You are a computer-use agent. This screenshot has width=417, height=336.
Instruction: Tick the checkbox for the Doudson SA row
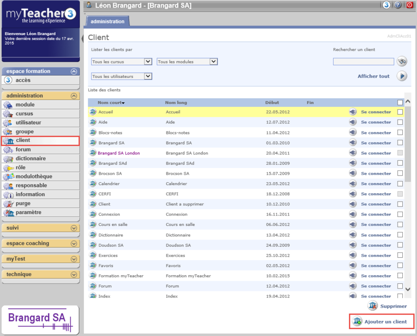pyautogui.click(x=400, y=245)
